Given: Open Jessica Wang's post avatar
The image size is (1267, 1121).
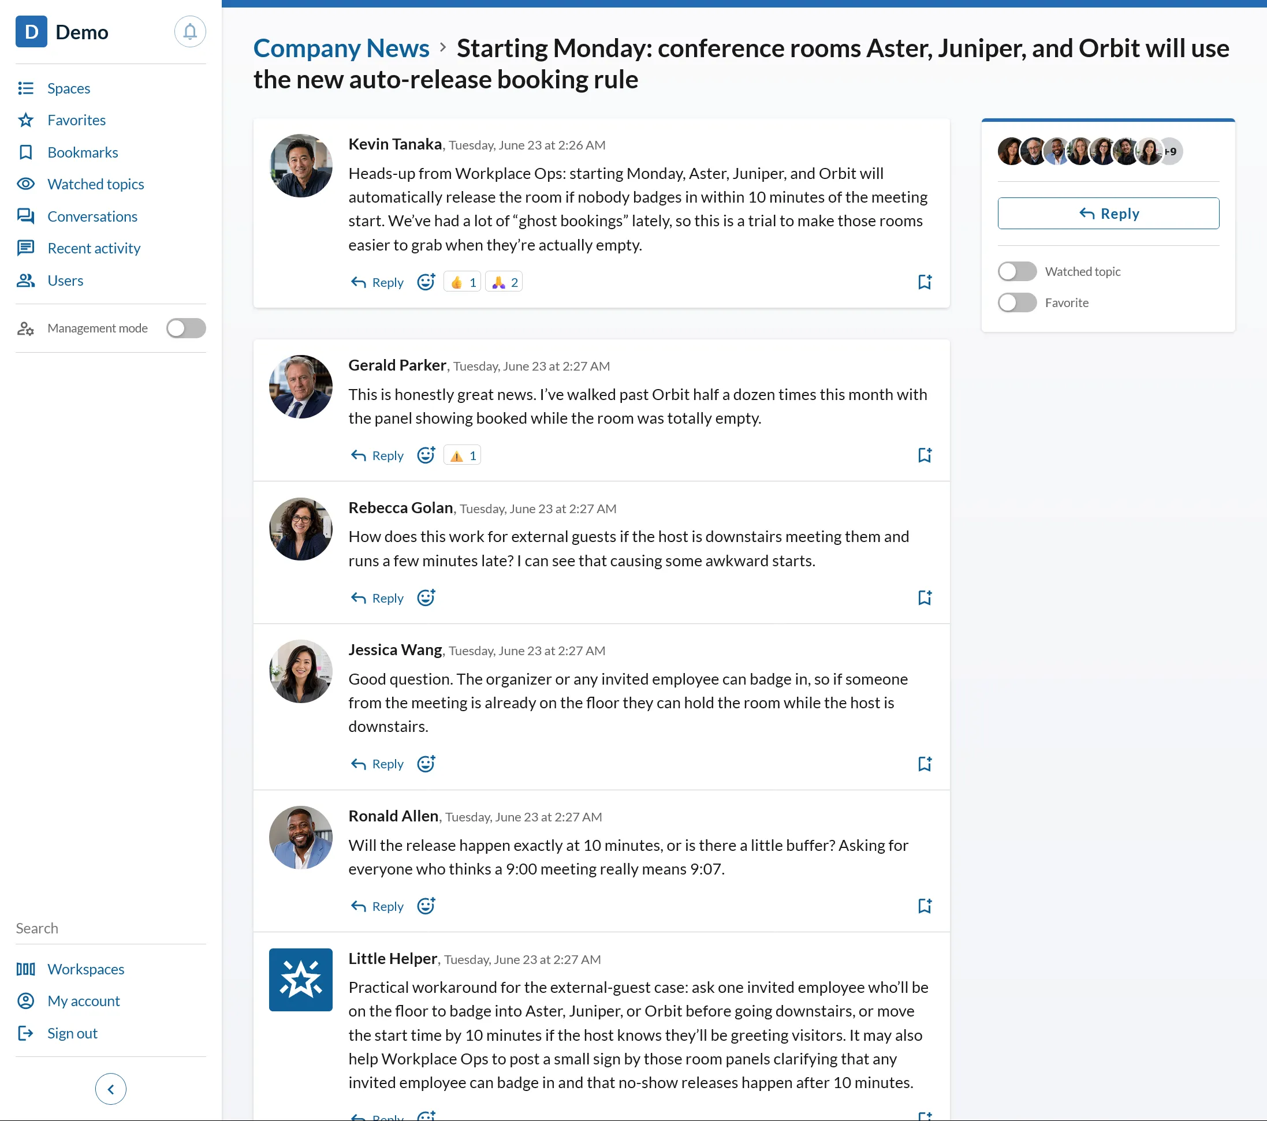Looking at the screenshot, I should tap(301, 671).
